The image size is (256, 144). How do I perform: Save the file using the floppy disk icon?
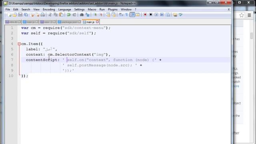click(20, 15)
